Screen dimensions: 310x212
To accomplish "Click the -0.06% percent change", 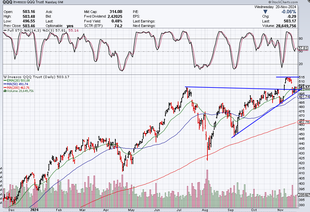I will tap(289, 12).
